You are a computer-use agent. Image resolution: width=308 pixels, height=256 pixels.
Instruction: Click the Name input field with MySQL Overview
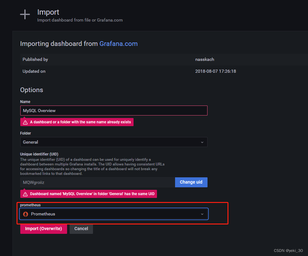114,111
